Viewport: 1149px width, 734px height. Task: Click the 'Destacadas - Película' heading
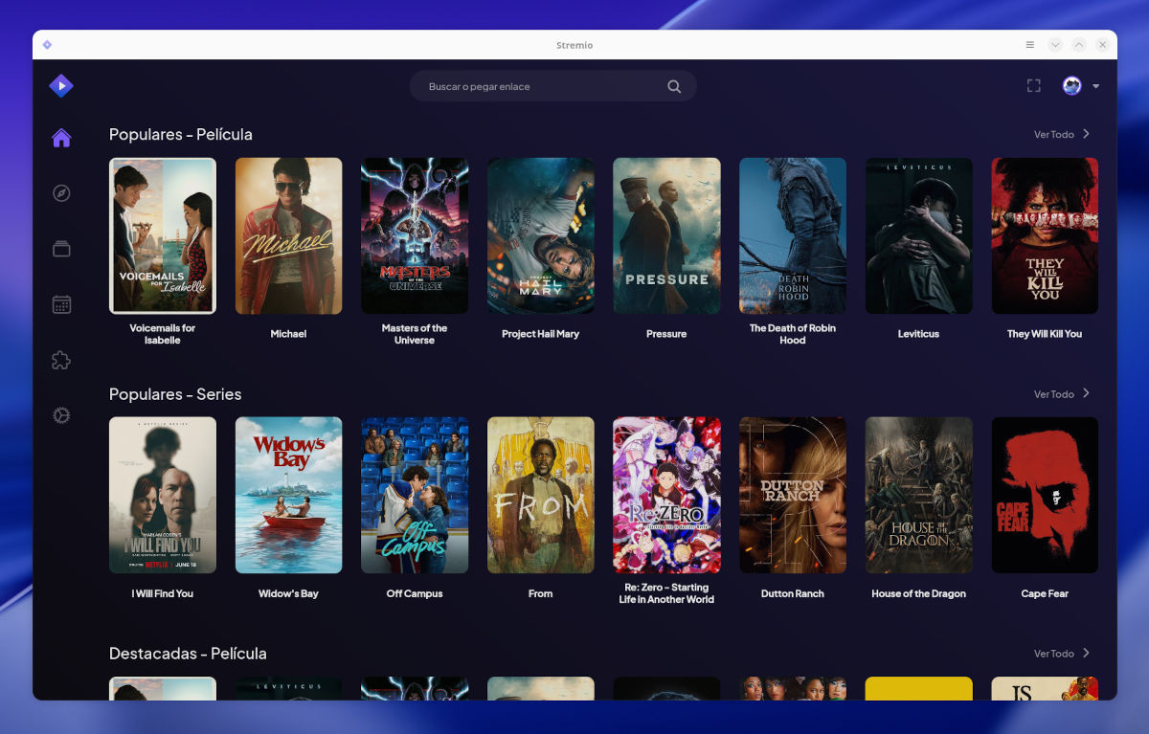pyautogui.click(x=188, y=654)
